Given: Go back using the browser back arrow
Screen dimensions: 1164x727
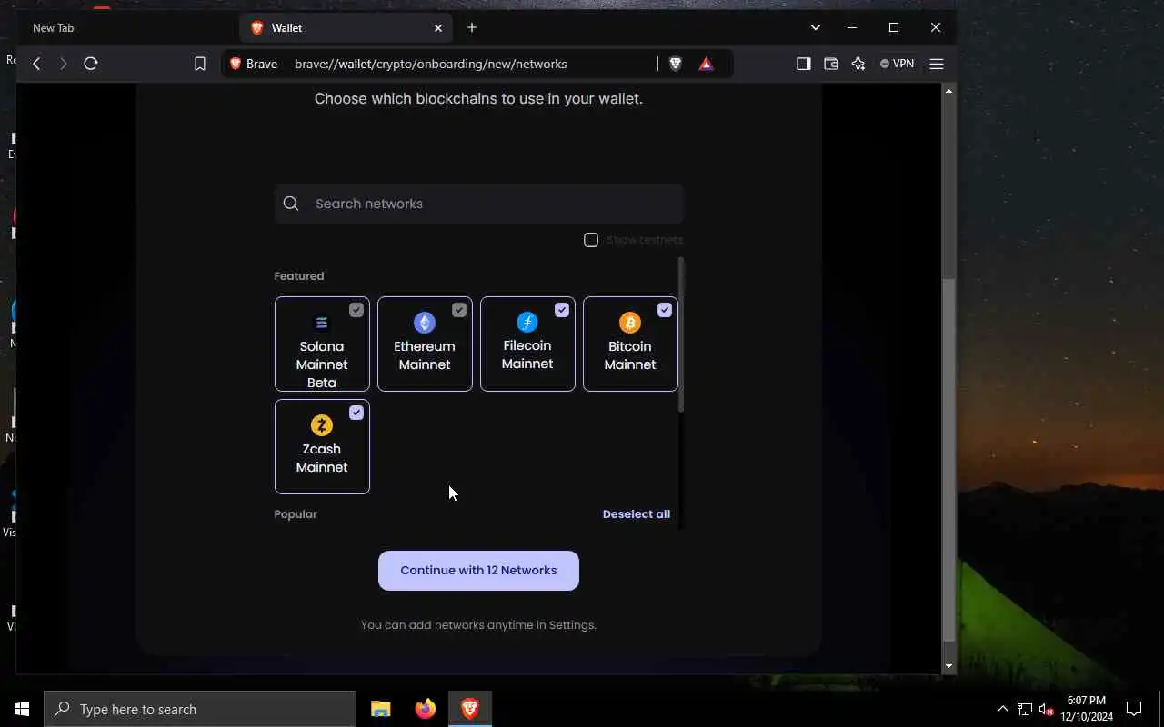Looking at the screenshot, I should (36, 64).
